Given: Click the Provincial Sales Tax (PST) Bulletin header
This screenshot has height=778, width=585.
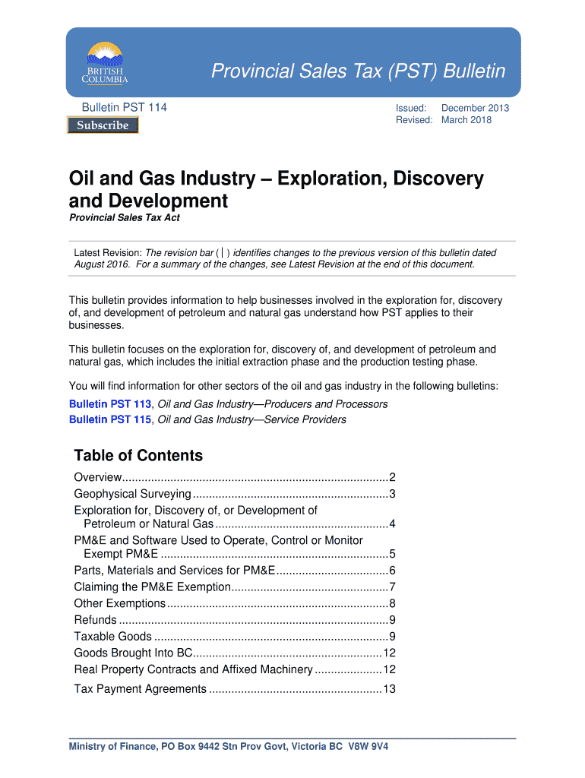Looking at the screenshot, I should [x=358, y=71].
